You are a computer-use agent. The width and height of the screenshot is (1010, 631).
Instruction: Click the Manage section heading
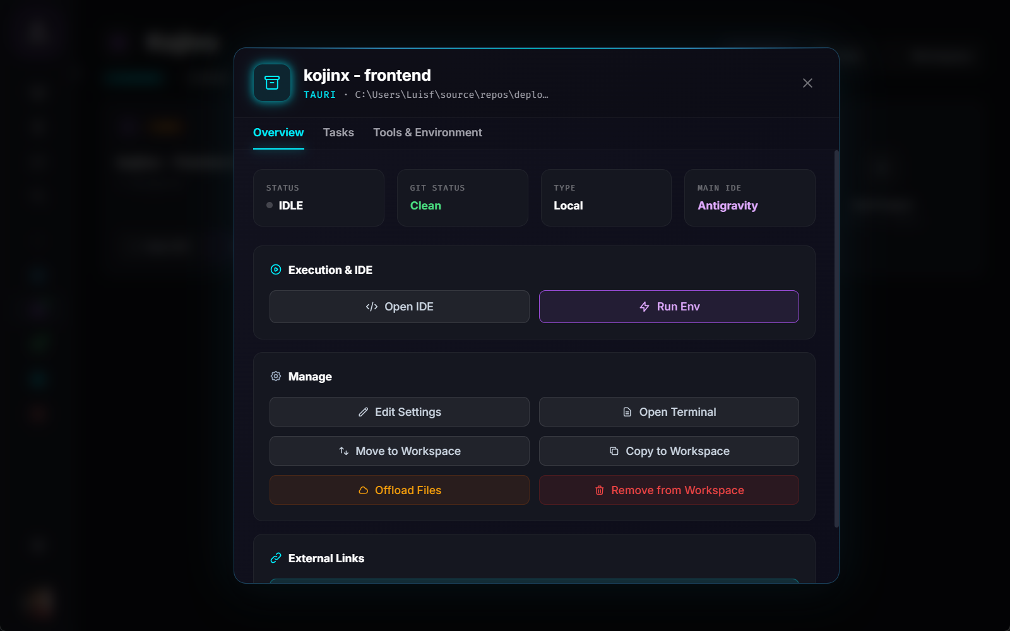tap(310, 377)
